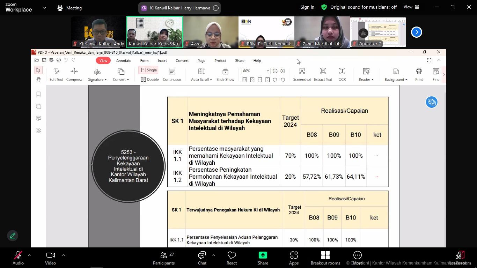Click the Edit Text tool
The image size is (477, 268).
[x=56, y=74]
